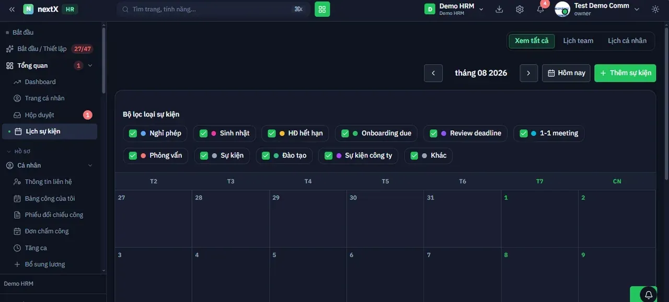Uncheck the Nghỉ phép filter
The width and height of the screenshot is (669, 302).
tap(133, 133)
